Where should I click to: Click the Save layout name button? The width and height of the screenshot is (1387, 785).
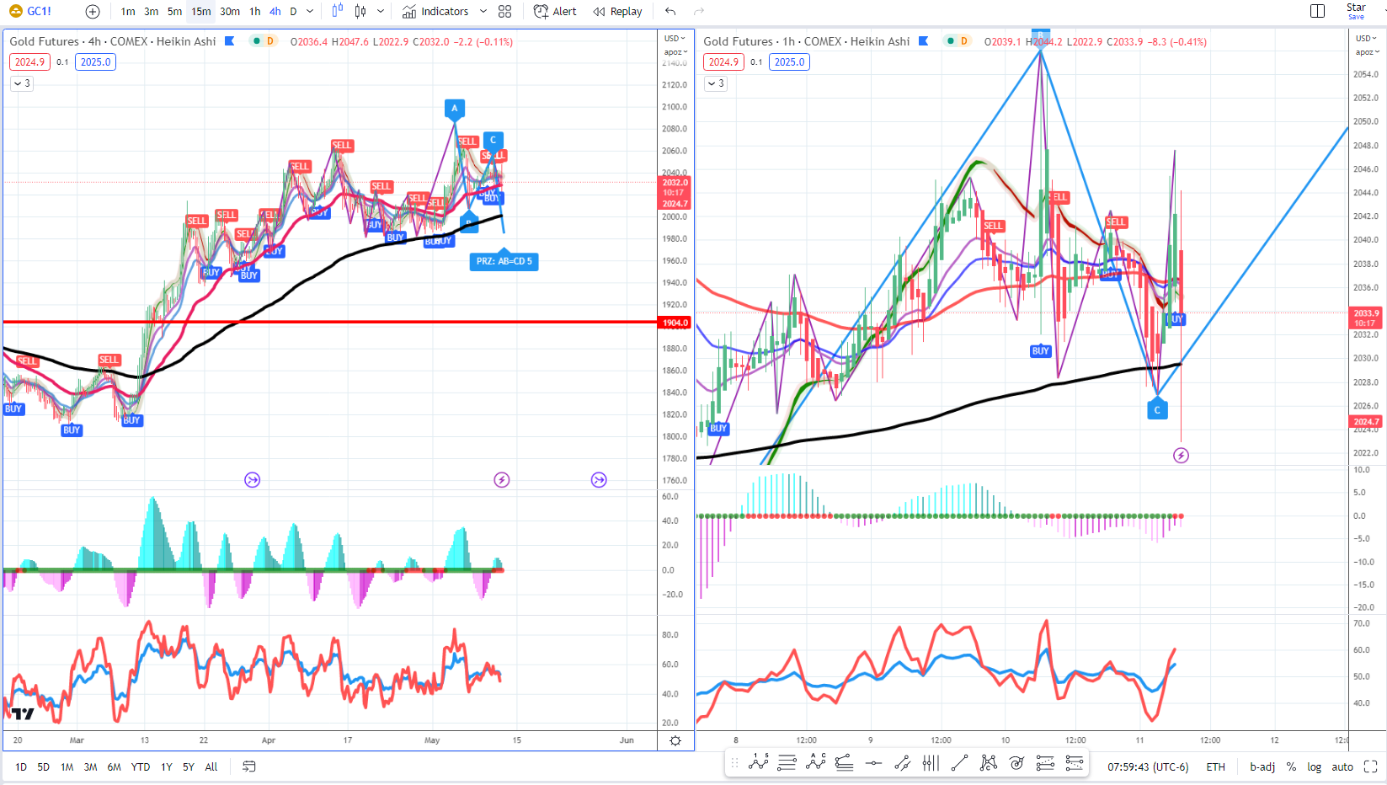coord(1356,11)
